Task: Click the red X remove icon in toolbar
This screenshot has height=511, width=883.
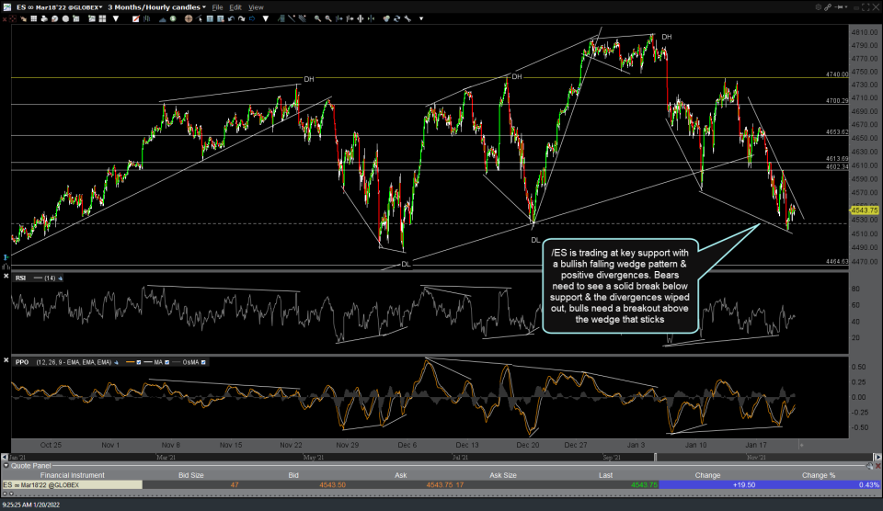Action: (5, 18)
